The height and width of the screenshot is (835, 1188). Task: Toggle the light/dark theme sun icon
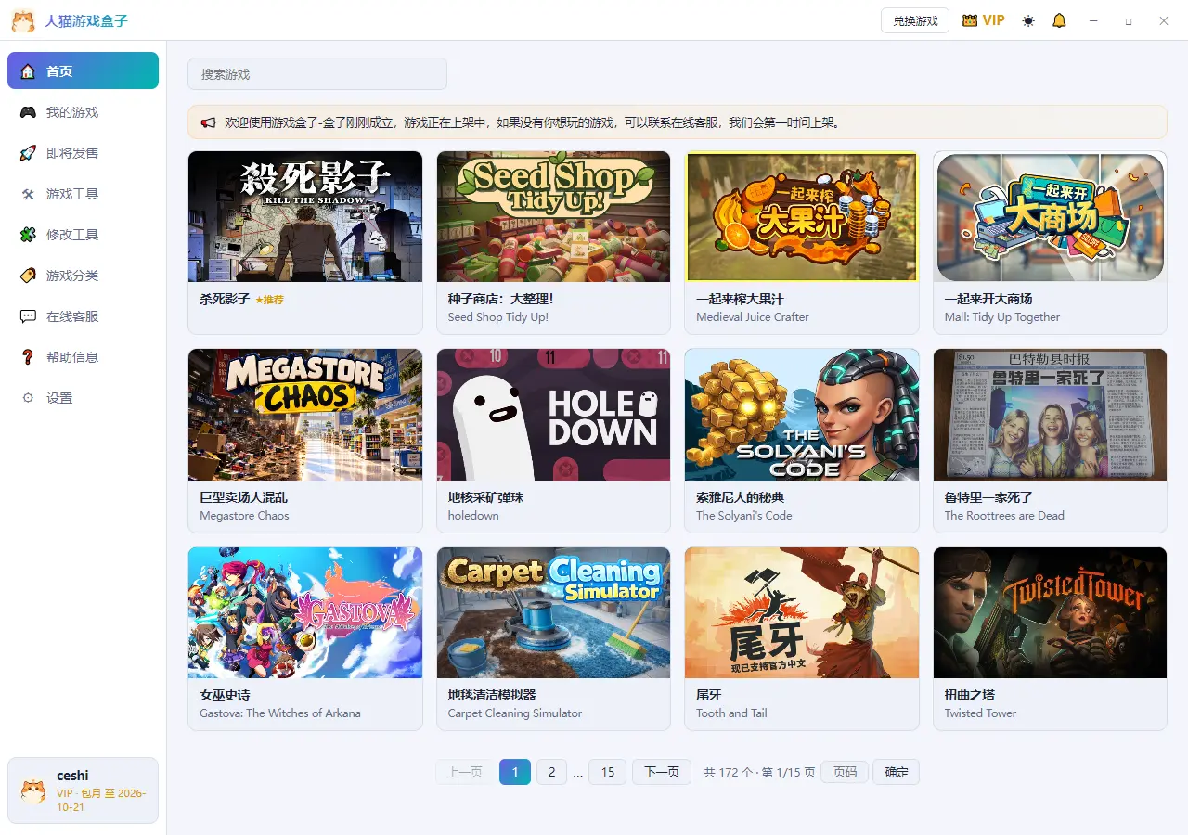[x=1028, y=20]
